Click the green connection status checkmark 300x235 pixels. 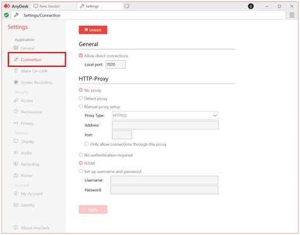tap(6, 15)
